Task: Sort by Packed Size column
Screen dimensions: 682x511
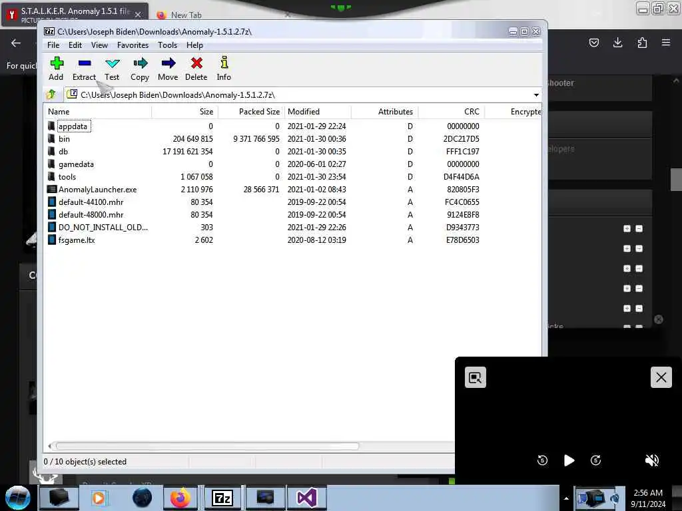Action: (251, 112)
